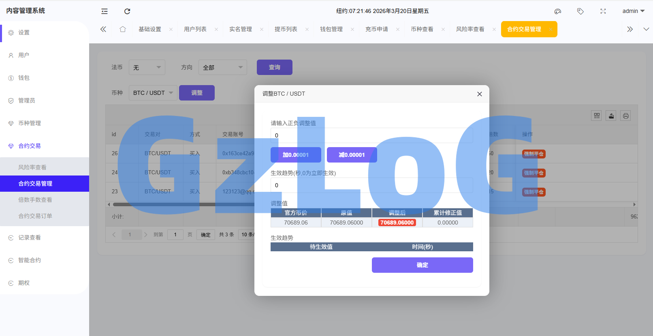This screenshot has height=336, width=653.
Task: Switch to the 钱包管理 tab
Action: pos(331,29)
